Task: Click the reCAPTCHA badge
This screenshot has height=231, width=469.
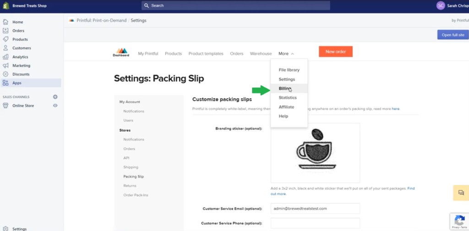Action: (459, 221)
